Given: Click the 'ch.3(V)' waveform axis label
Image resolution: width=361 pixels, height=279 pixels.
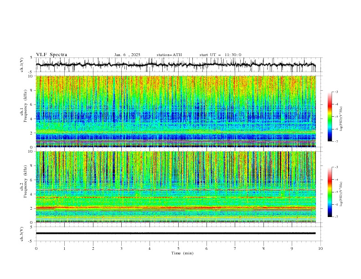Looking at the screenshot, I should pyautogui.click(x=22, y=234).
